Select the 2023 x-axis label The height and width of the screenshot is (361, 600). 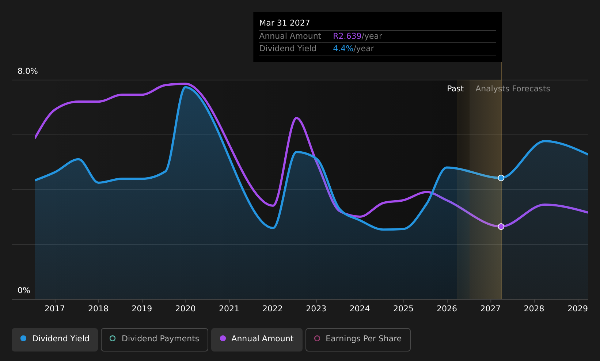click(x=316, y=309)
